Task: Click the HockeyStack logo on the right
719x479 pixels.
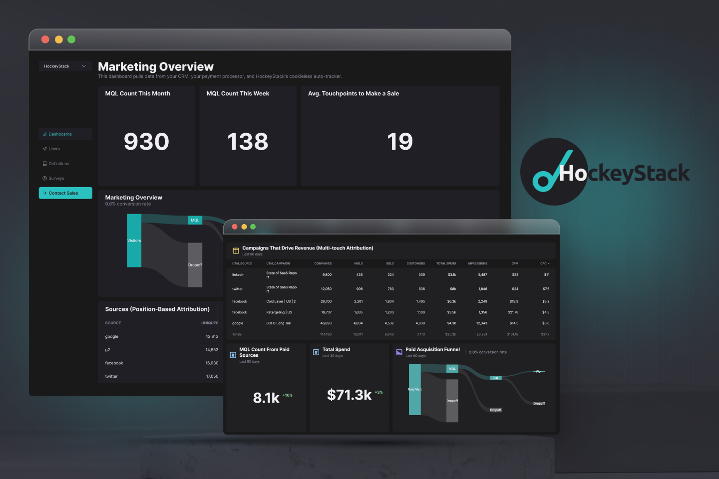Action: point(554,172)
